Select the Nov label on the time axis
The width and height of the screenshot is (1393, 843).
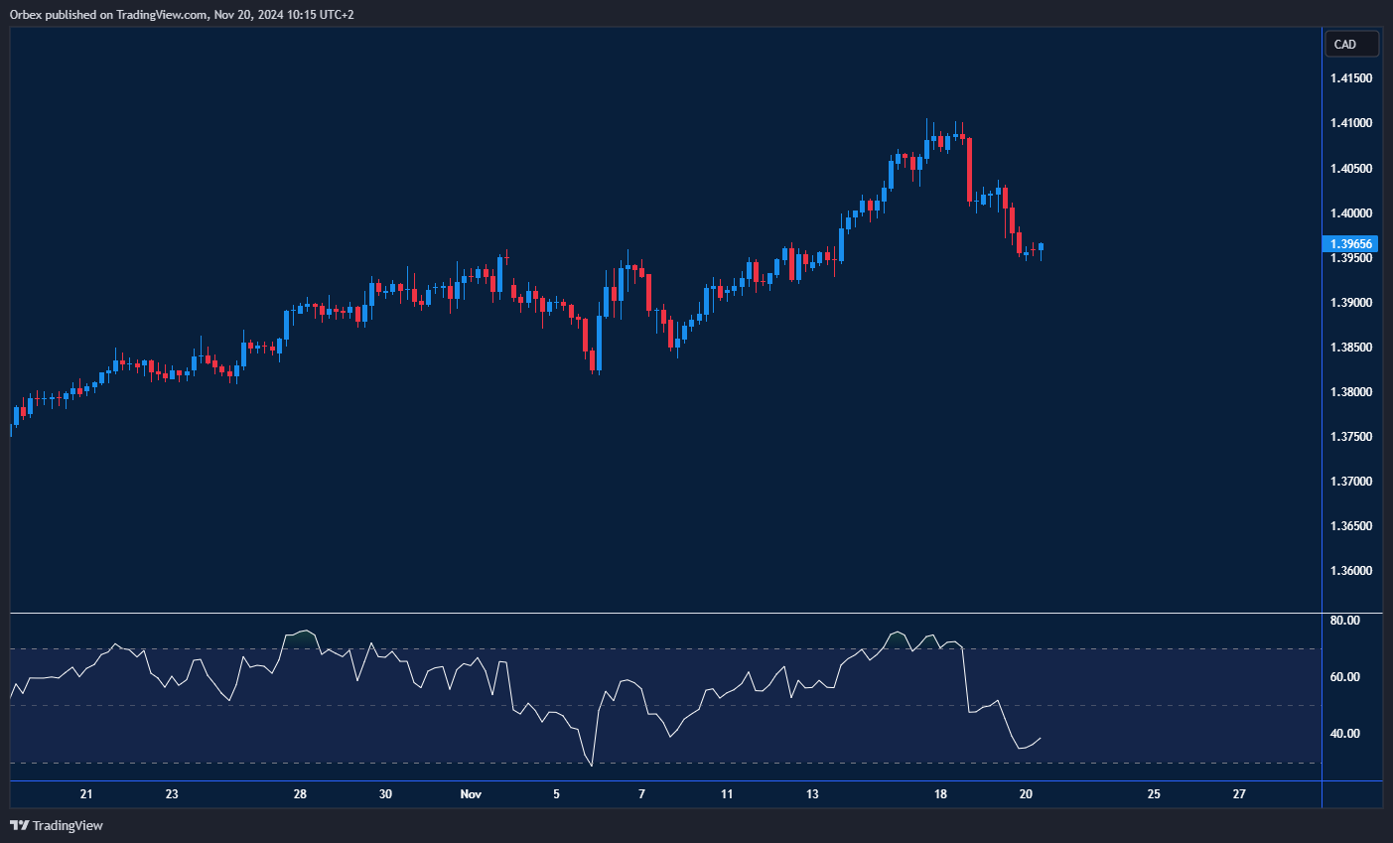point(471,794)
